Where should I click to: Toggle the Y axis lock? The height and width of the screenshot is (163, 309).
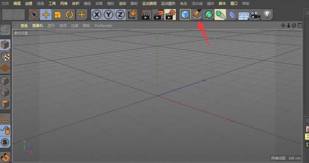(x=108, y=15)
